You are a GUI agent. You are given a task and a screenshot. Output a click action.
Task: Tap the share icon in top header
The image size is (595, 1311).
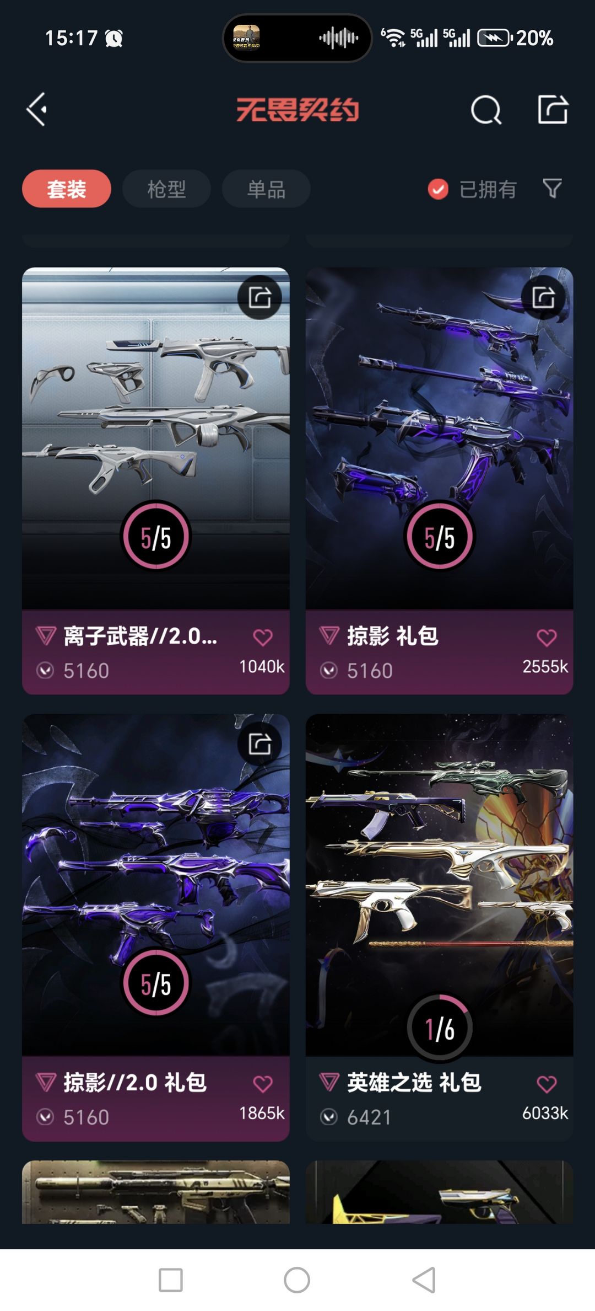553,109
